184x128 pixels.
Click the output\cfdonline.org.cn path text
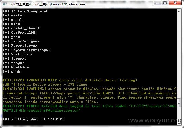(x=54, y=110)
